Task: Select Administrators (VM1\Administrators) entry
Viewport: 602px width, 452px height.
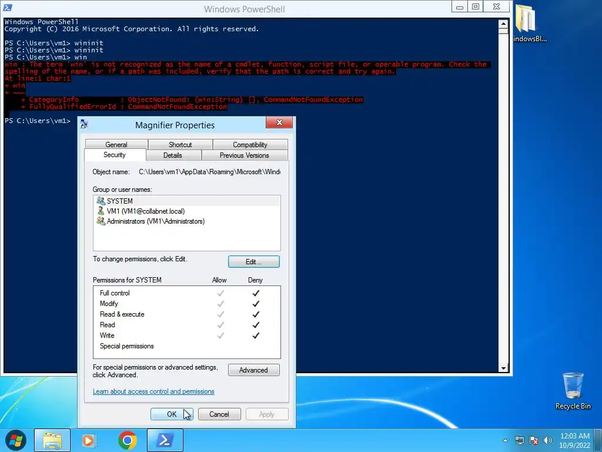Action: click(186, 221)
